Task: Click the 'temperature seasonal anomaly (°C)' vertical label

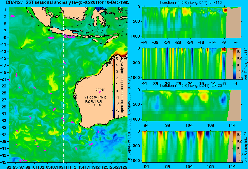Action: pos(122,88)
